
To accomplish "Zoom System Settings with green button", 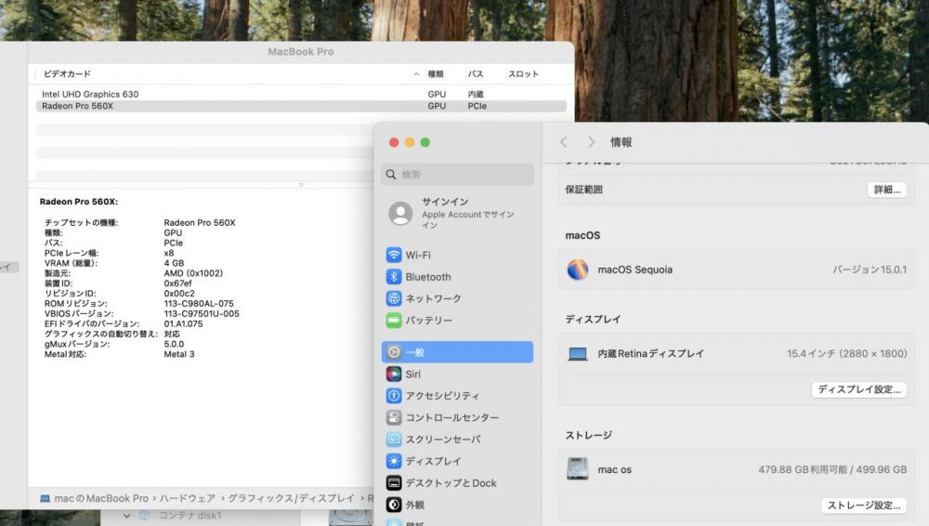I will pos(425,142).
